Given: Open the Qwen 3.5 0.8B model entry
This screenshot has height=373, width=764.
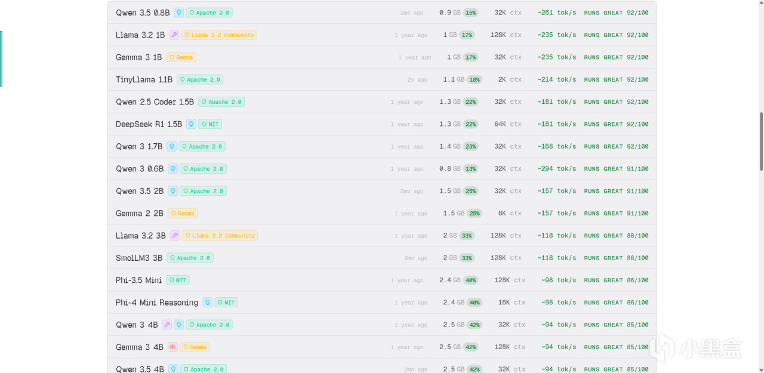Looking at the screenshot, I should (x=382, y=13).
